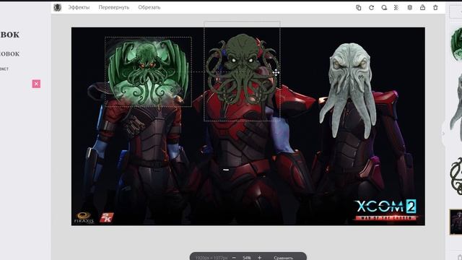Duplicate the selected layer using copy icon
This screenshot has height=260, width=462.
pyautogui.click(x=358, y=8)
